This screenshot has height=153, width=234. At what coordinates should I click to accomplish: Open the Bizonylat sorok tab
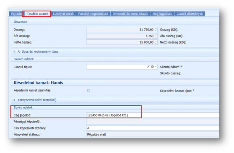point(63,14)
